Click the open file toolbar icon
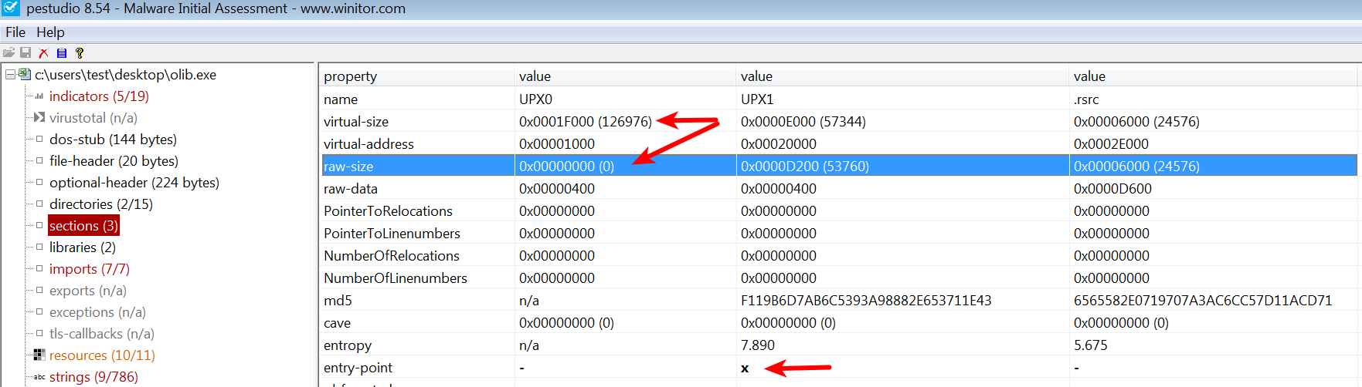The width and height of the screenshot is (1362, 387). pyautogui.click(x=8, y=52)
